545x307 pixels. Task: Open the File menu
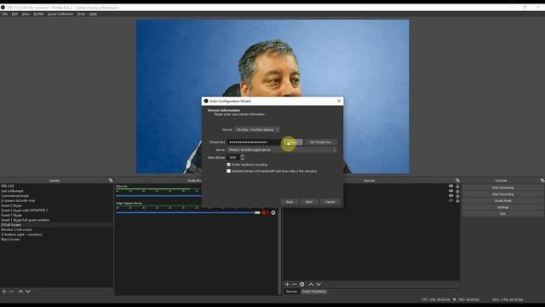tap(5, 14)
